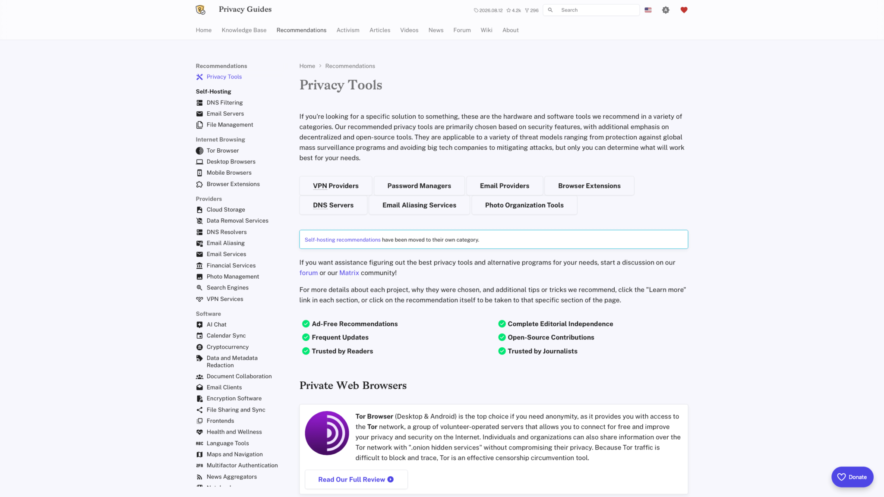Click the Mobile Browsers phone icon
The width and height of the screenshot is (884, 497).
click(x=199, y=173)
